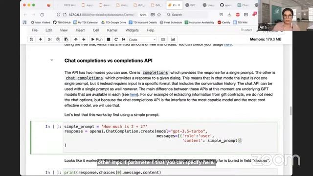Open the TDI GitHub bookmark
This screenshot has height=176, width=313.
point(62,22)
